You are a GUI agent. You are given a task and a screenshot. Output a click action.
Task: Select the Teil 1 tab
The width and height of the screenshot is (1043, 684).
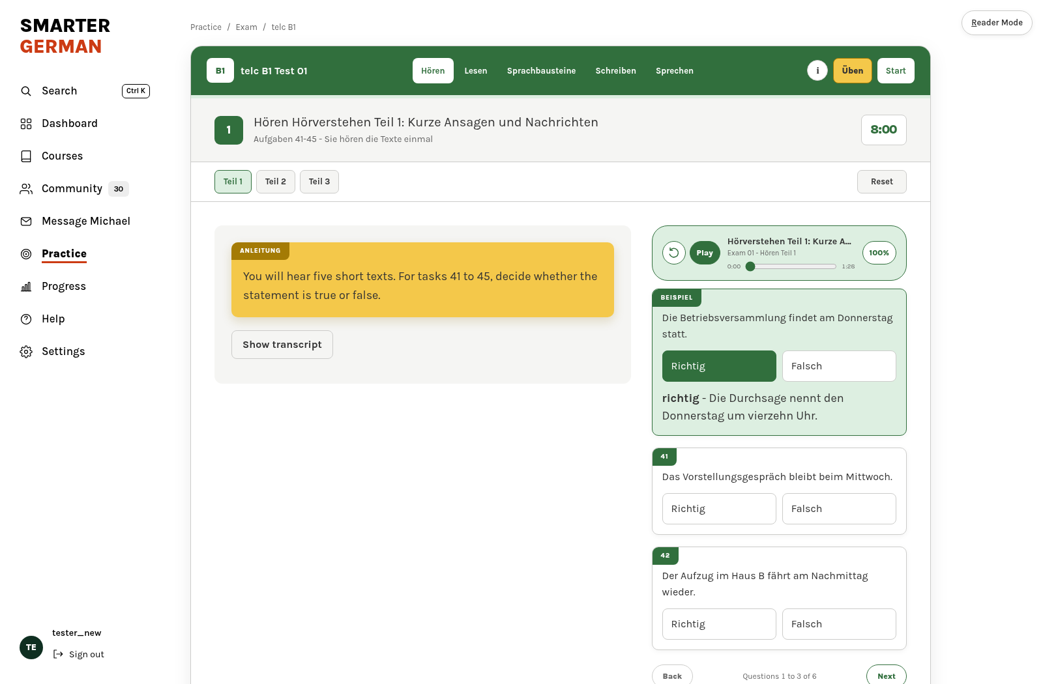[x=233, y=182]
